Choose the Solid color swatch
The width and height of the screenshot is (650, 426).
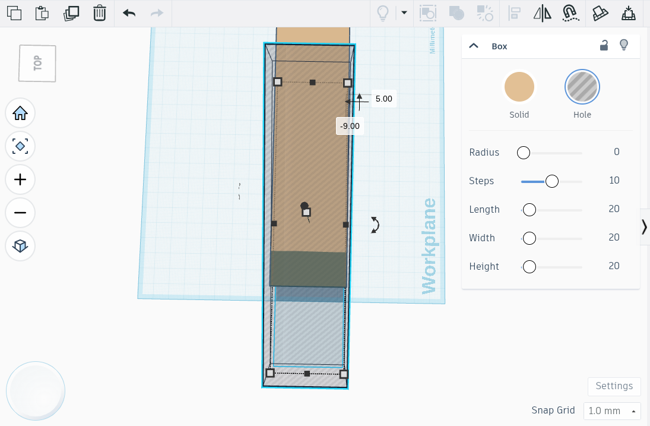coord(519,87)
